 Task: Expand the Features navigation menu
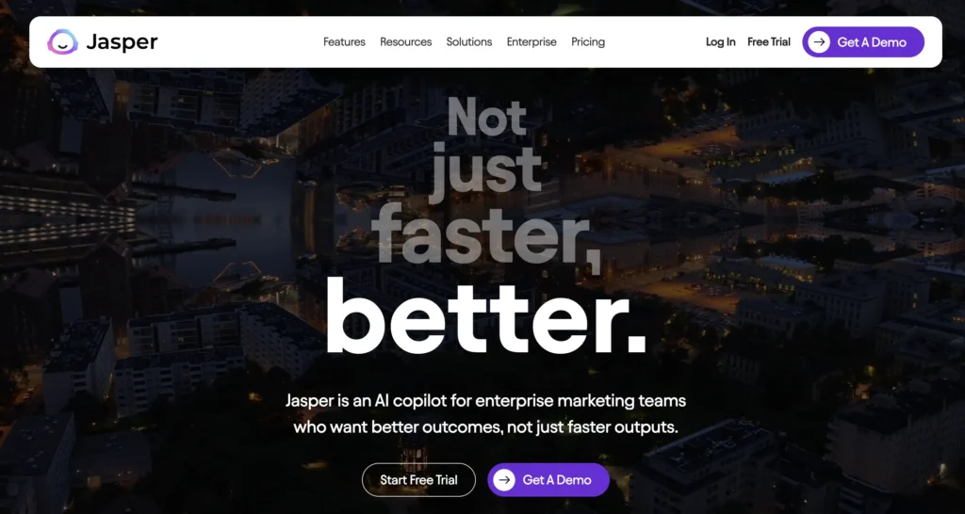coord(344,41)
